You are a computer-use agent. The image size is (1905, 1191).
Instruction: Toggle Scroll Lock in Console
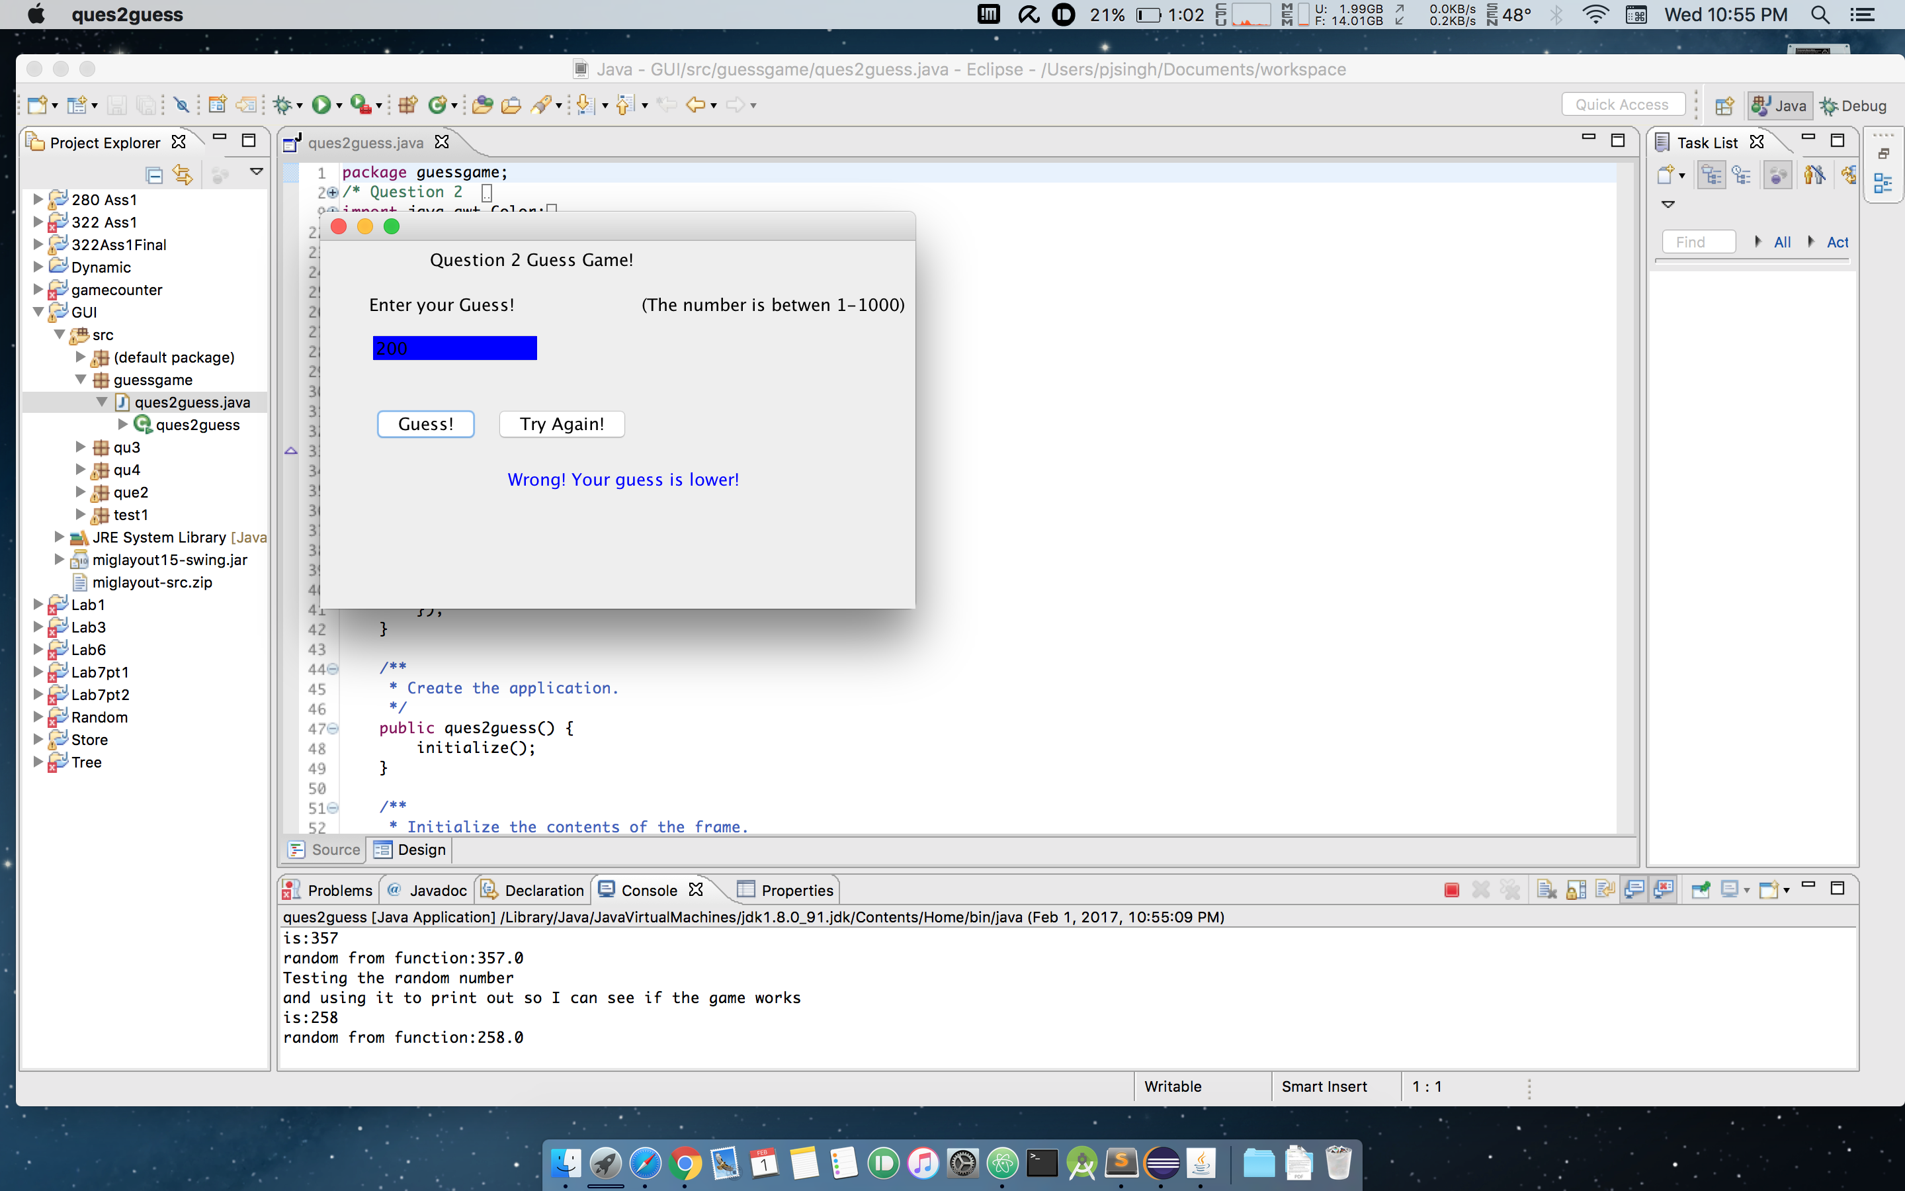[x=1576, y=890]
